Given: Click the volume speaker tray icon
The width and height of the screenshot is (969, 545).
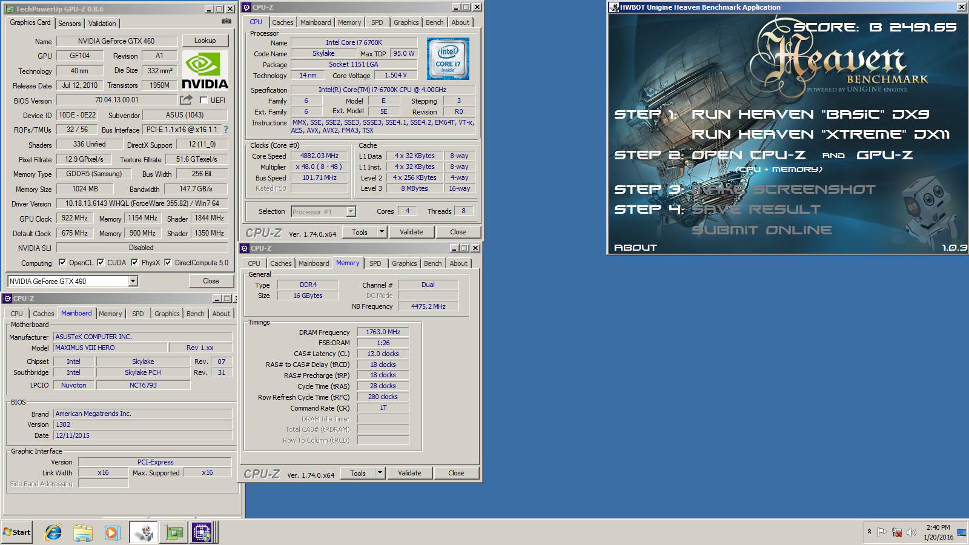Looking at the screenshot, I should click(x=911, y=532).
